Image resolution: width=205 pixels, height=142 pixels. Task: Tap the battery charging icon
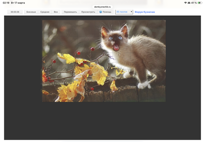point(200,3)
